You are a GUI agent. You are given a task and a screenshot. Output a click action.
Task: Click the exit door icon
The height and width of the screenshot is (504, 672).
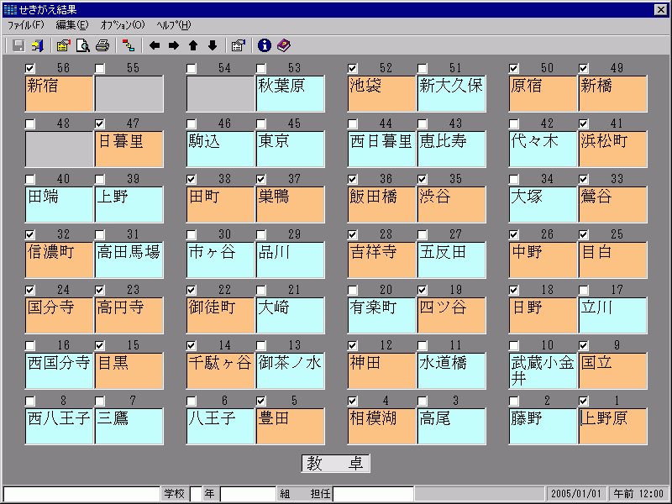point(38,45)
